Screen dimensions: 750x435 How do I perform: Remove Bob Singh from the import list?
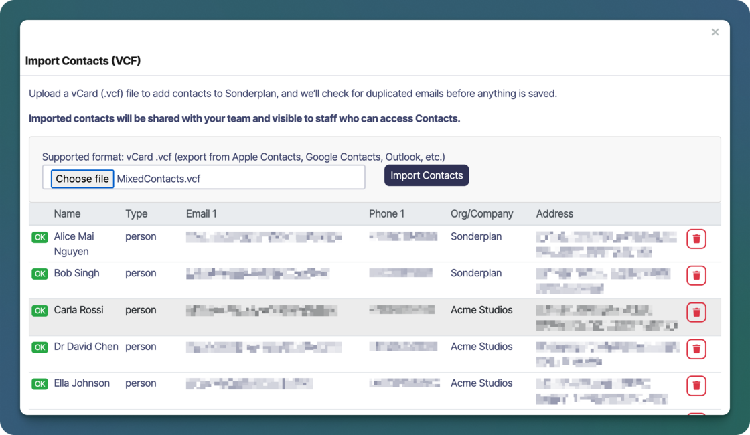tap(696, 275)
